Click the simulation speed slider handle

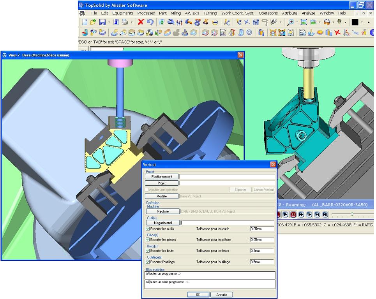coord(352,214)
